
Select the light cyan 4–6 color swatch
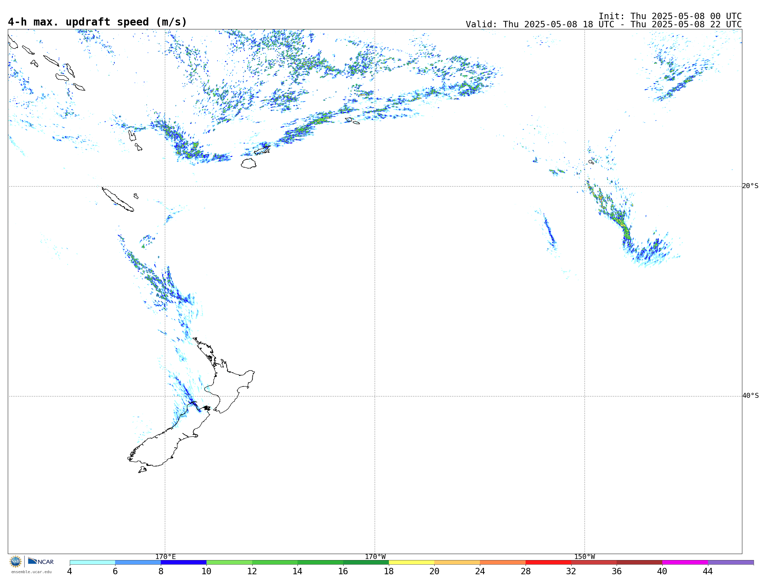92,563
